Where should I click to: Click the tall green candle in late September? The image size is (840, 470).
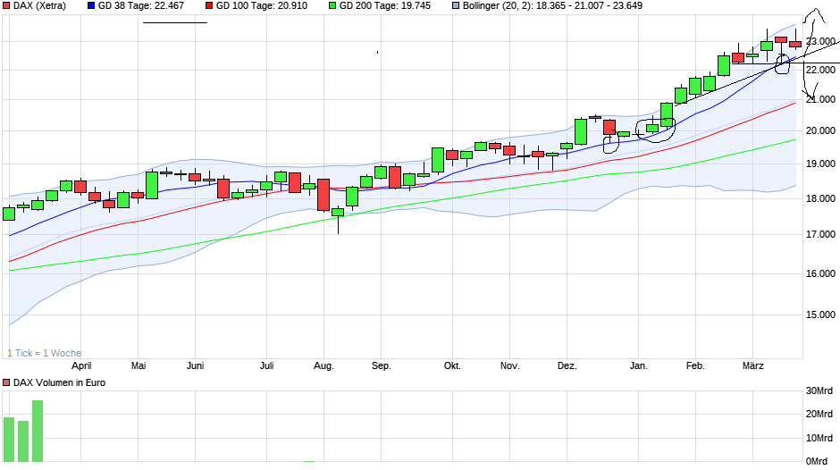(438, 160)
